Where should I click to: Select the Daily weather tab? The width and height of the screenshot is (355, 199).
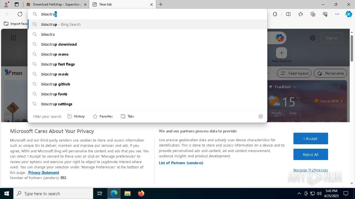(293, 113)
